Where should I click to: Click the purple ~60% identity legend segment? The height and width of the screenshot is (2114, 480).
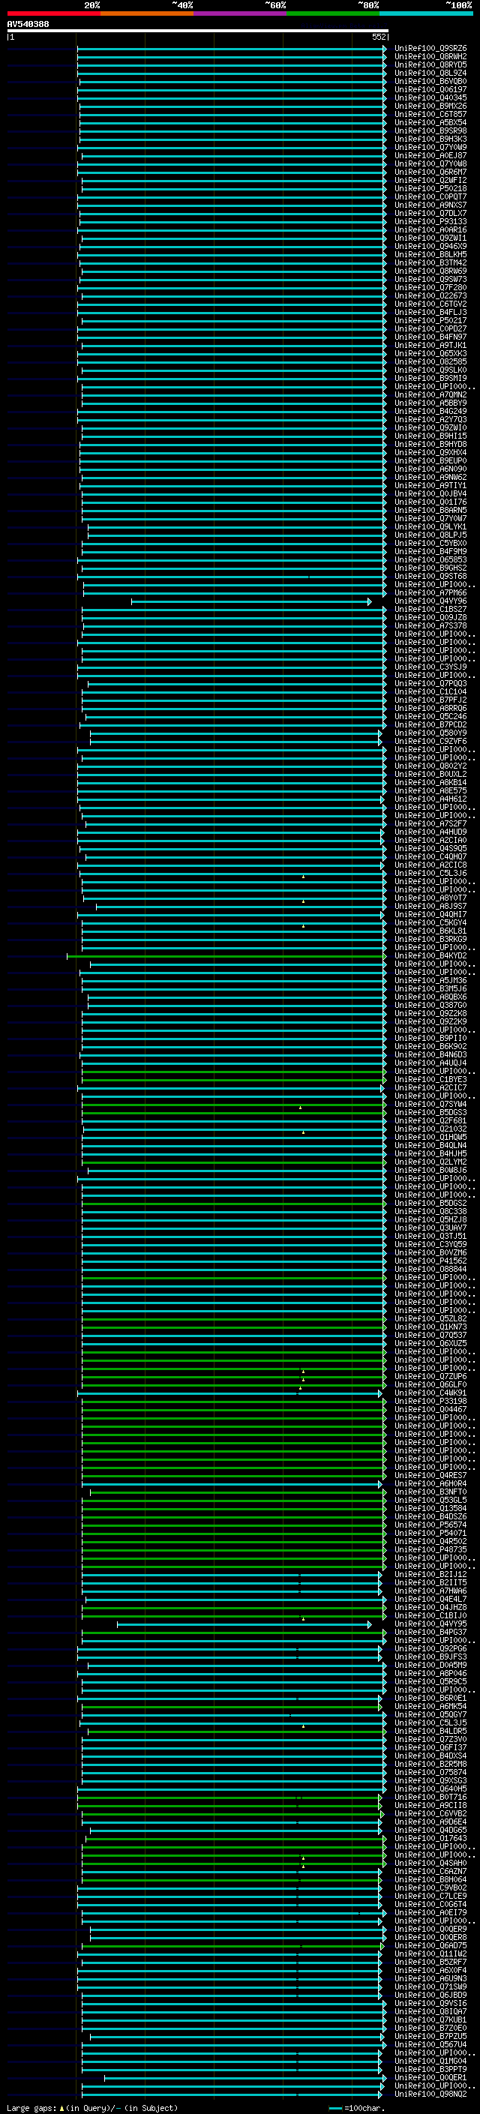click(241, 13)
